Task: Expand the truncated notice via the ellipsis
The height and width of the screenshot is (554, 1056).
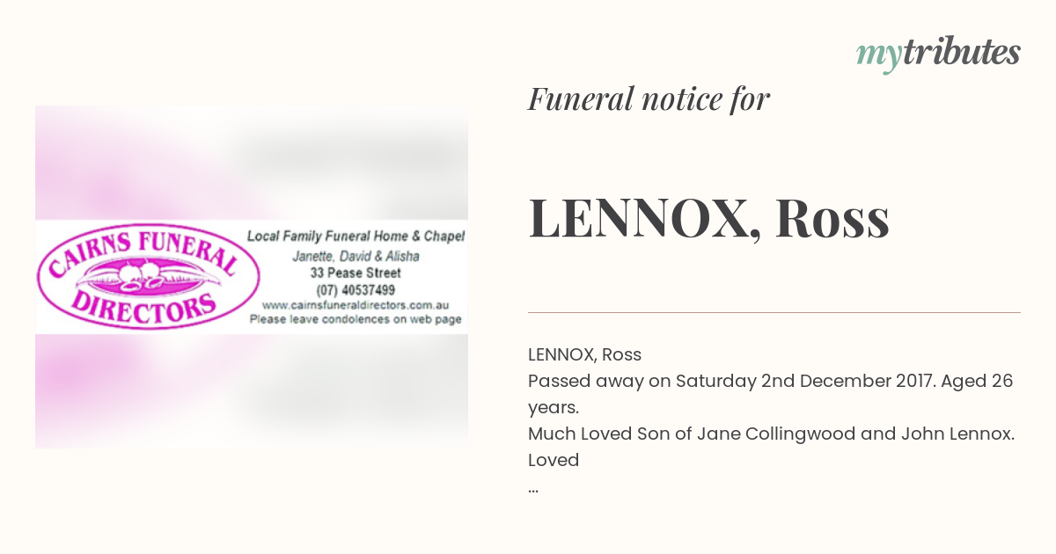Action: (x=533, y=486)
